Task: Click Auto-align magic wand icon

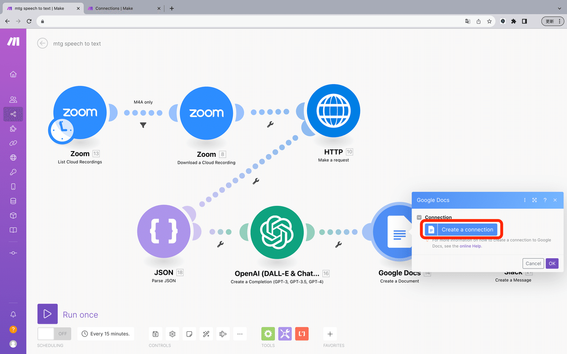Action: (x=206, y=334)
